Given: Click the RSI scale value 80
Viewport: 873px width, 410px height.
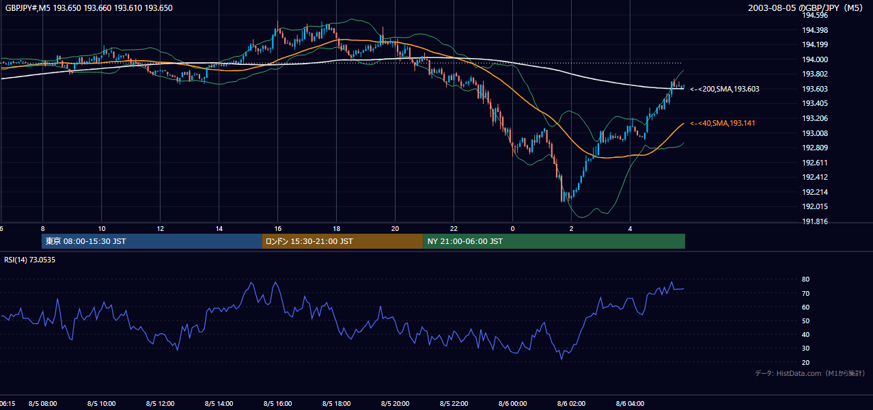Looking at the screenshot, I should coord(805,279).
